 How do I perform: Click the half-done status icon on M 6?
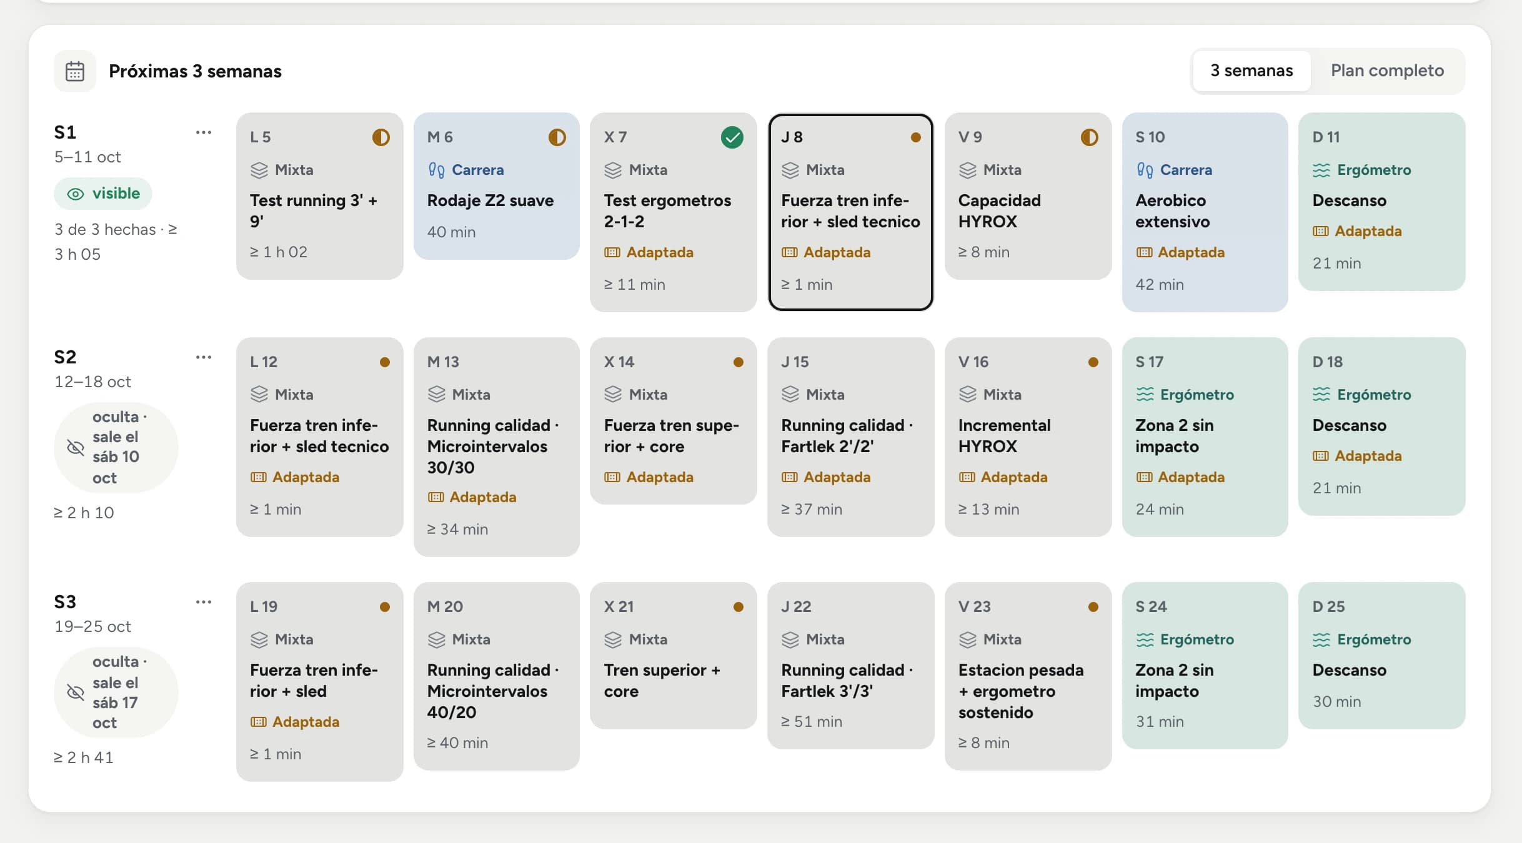557,137
